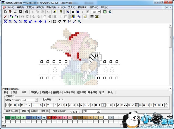Click the Print icon in toolbar
The height and width of the screenshot is (129, 174).
click(26, 12)
